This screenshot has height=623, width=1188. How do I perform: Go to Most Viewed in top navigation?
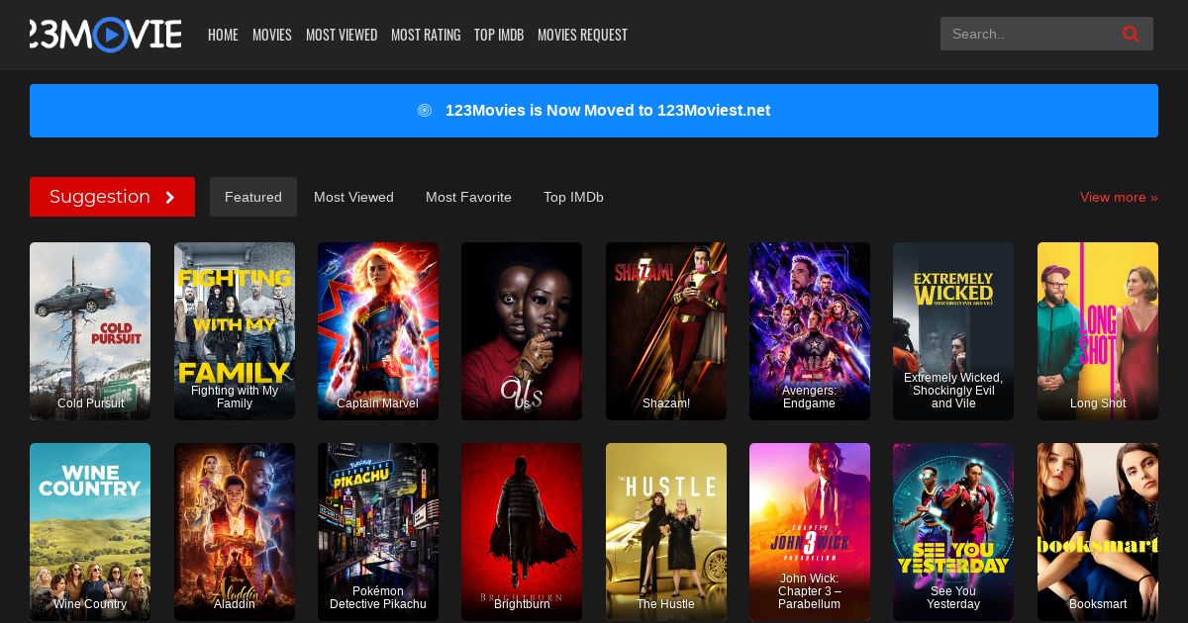click(342, 35)
